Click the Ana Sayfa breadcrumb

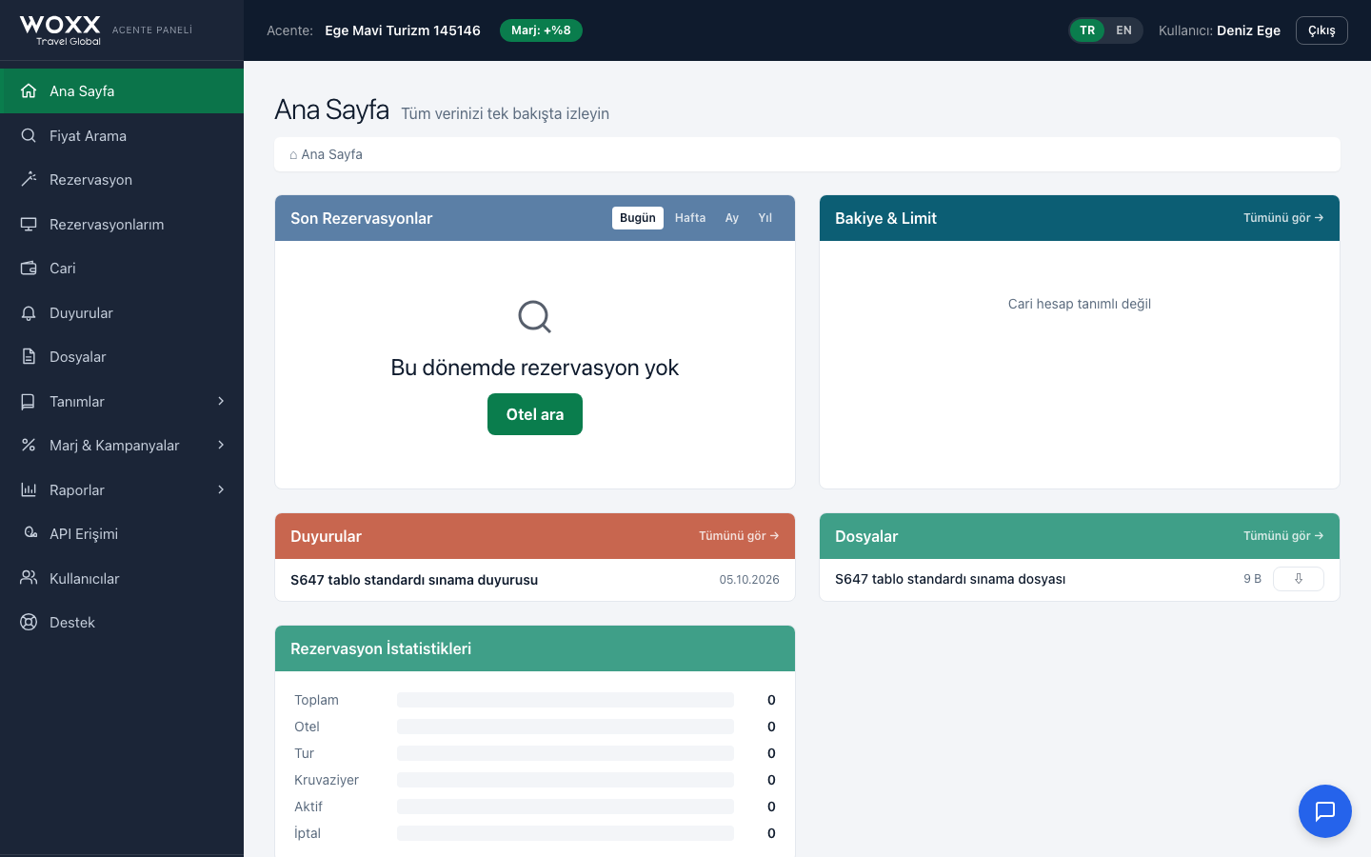tap(326, 154)
